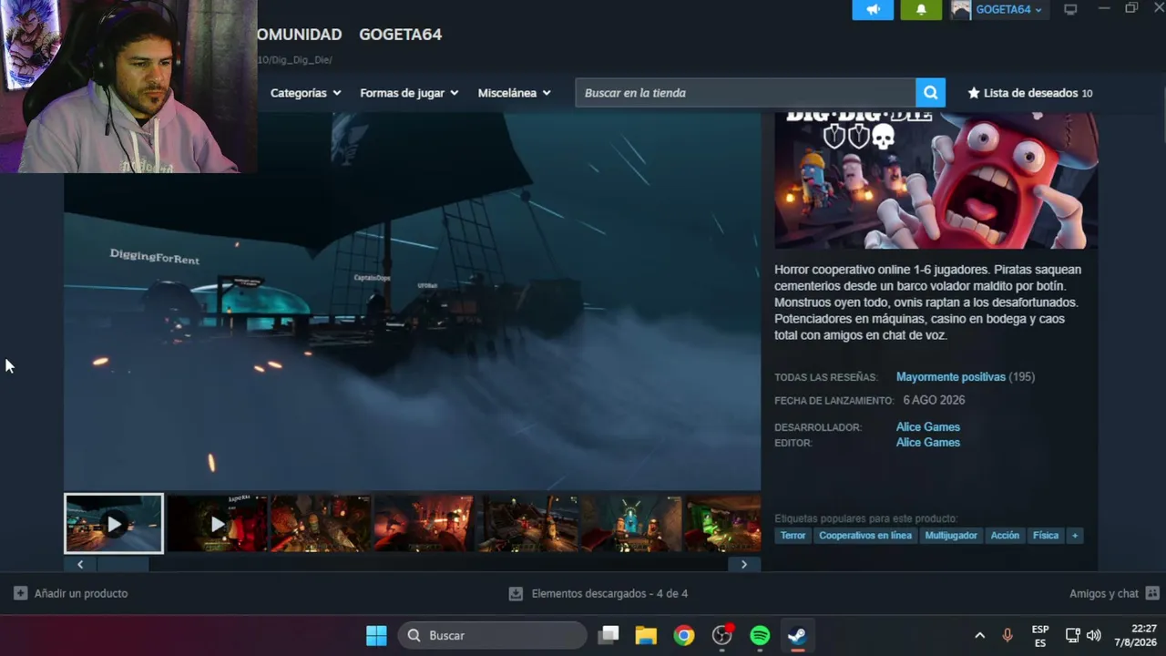Select the Terror tag
Image resolution: width=1166 pixels, height=656 pixels.
coord(793,536)
